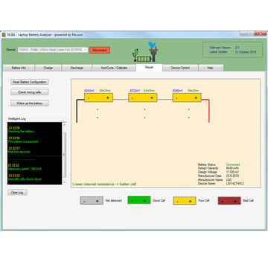
Task: Click the Software Version value 2.0
Action: coord(237,48)
